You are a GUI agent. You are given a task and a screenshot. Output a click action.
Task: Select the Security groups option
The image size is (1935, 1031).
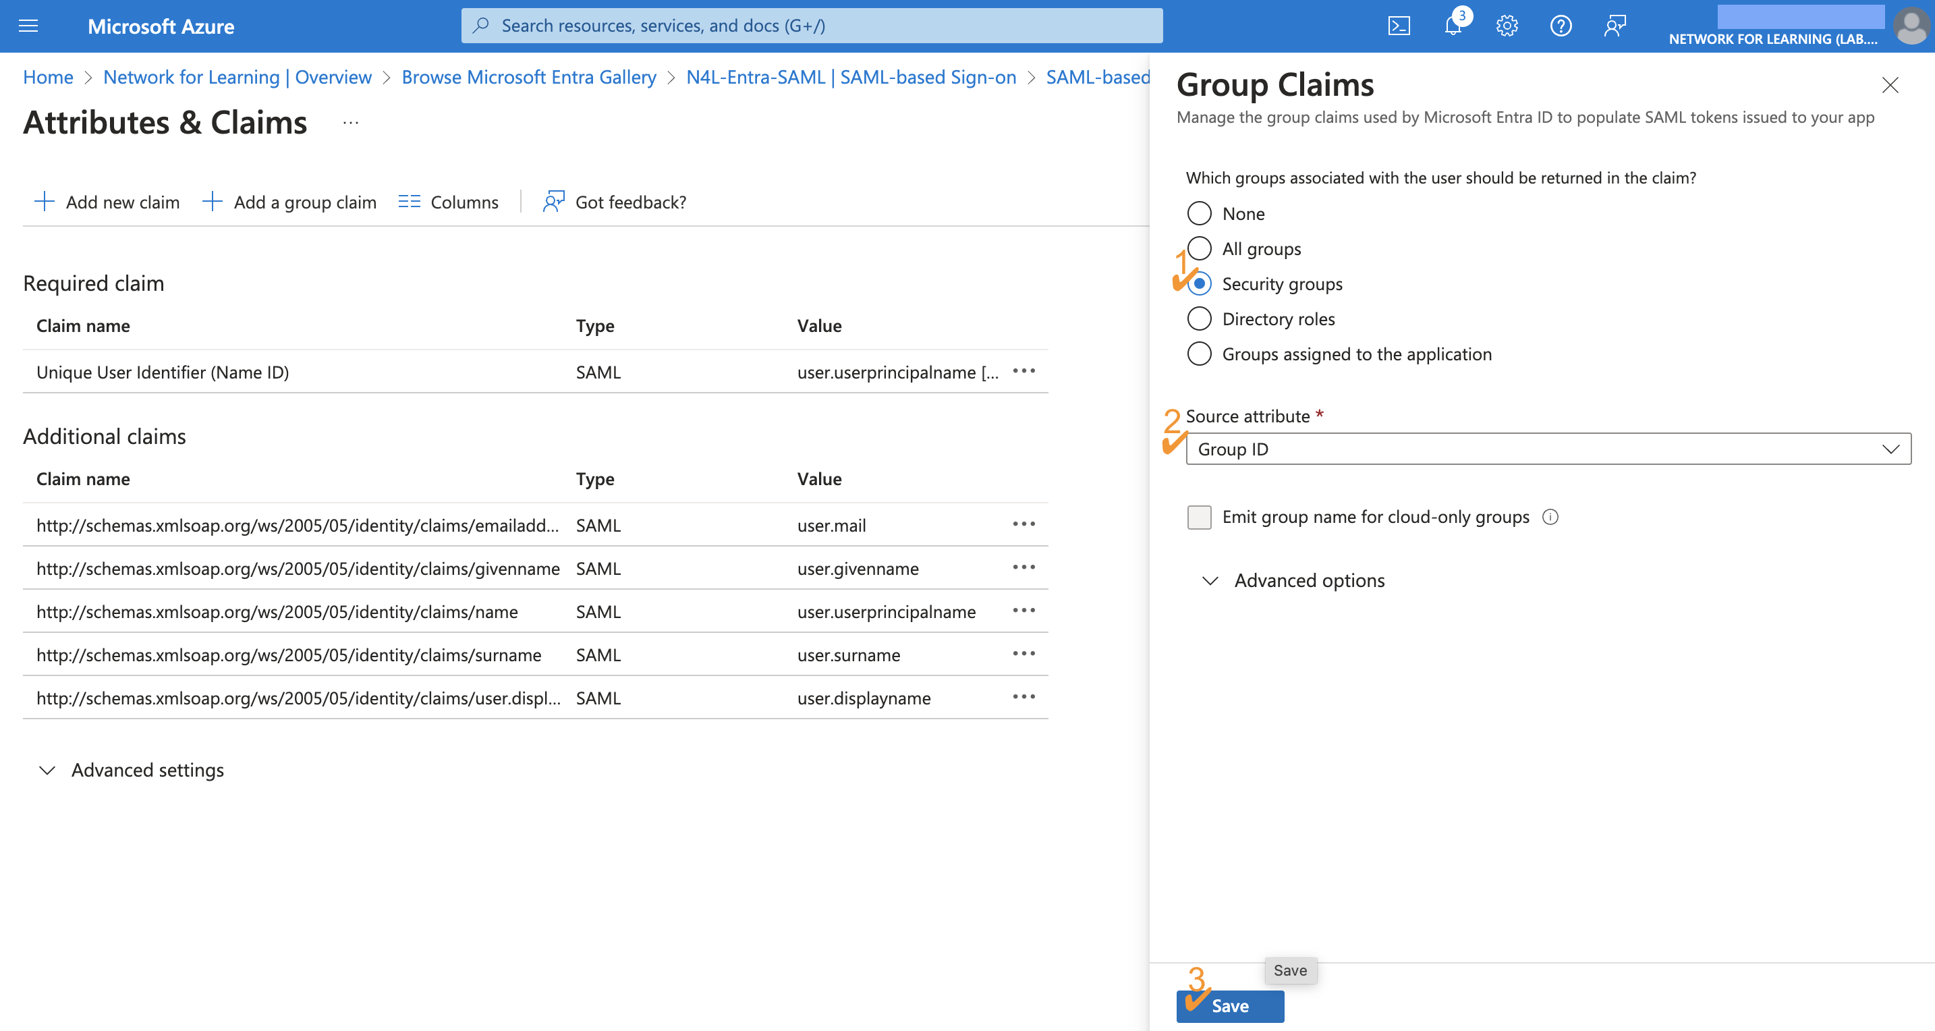[1199, 283]
